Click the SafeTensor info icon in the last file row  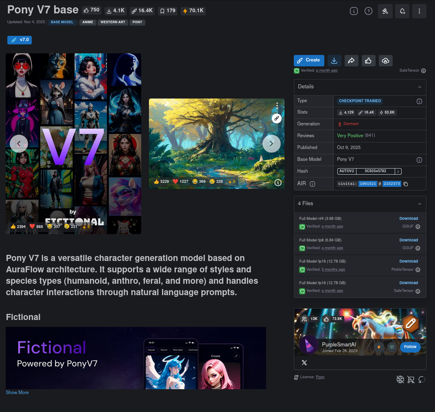pos(418,291)
